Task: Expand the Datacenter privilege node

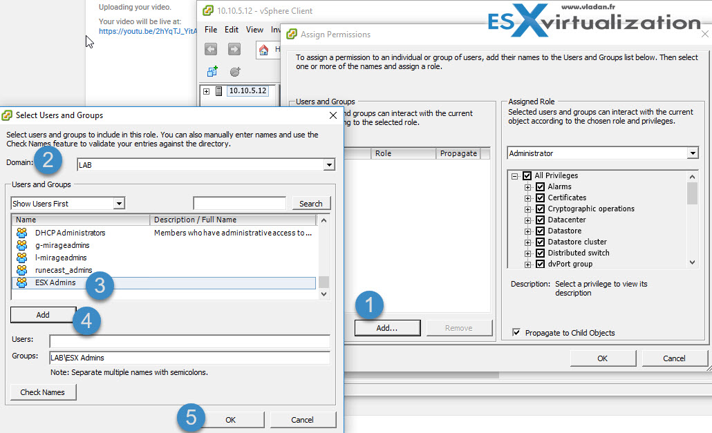Action: pyautogui.click(x=530, y=220)
